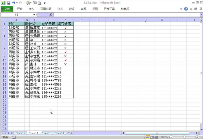
Task: Expand the formula bar
Action: (x=201, y=15)
